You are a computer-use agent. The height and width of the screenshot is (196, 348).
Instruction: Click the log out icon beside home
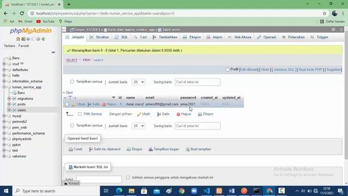coord(23,39)
